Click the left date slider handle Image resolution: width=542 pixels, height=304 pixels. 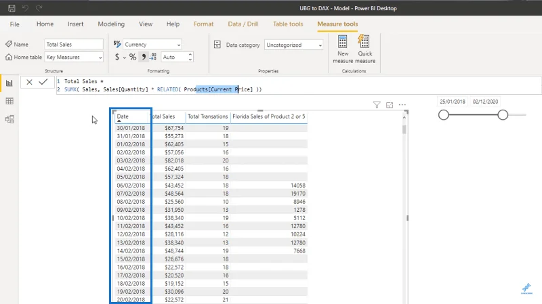pos(444,114)
